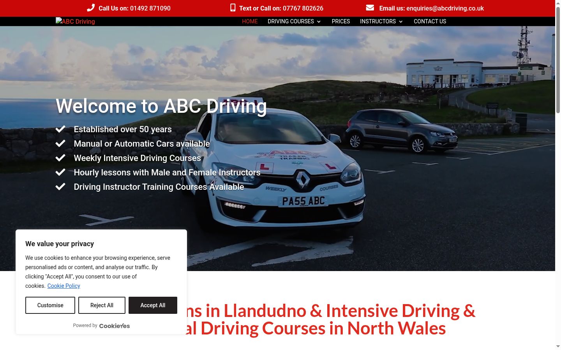Open the Cookie Policy link
Image resolution: width=561 pixels, height=350 pixels.
tap(64, 286)
